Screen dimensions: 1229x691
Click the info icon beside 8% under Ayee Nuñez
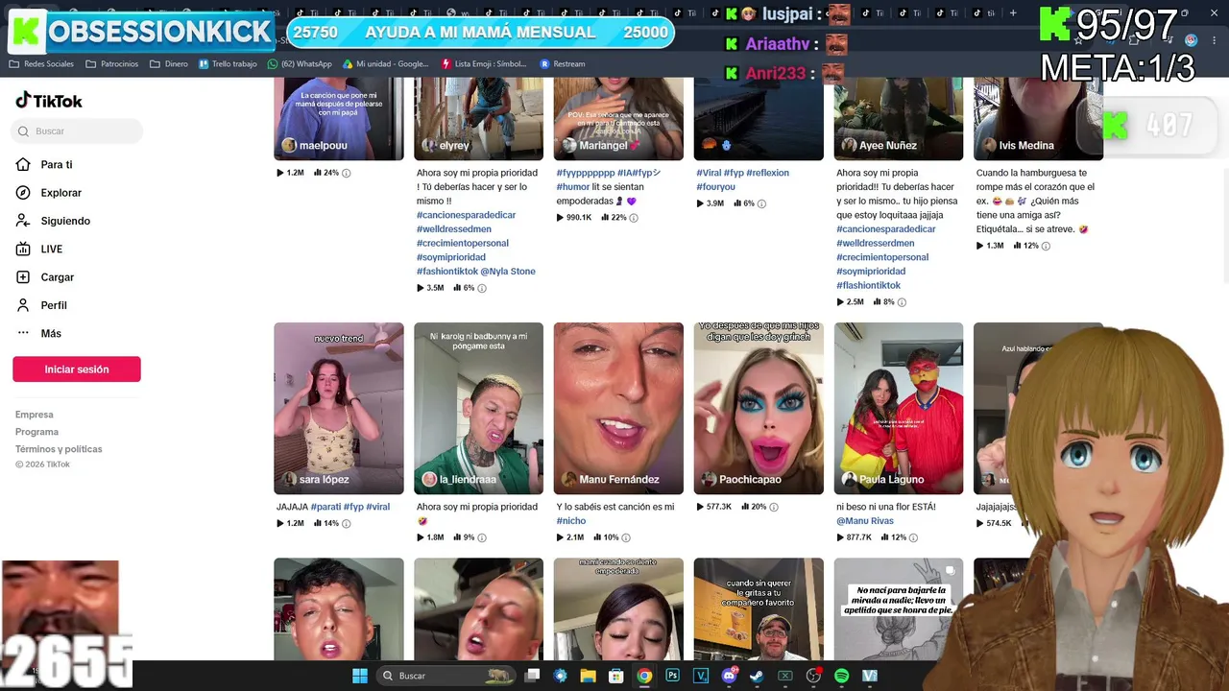pos(902,302)
